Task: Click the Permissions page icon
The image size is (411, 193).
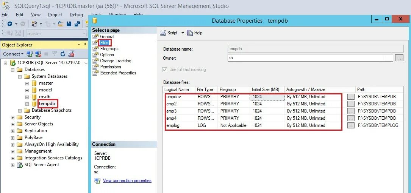Action: [96, 67]
